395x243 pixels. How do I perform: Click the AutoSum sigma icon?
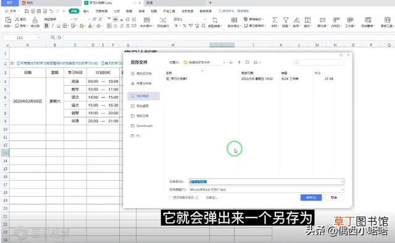click(x=275, y=20)
